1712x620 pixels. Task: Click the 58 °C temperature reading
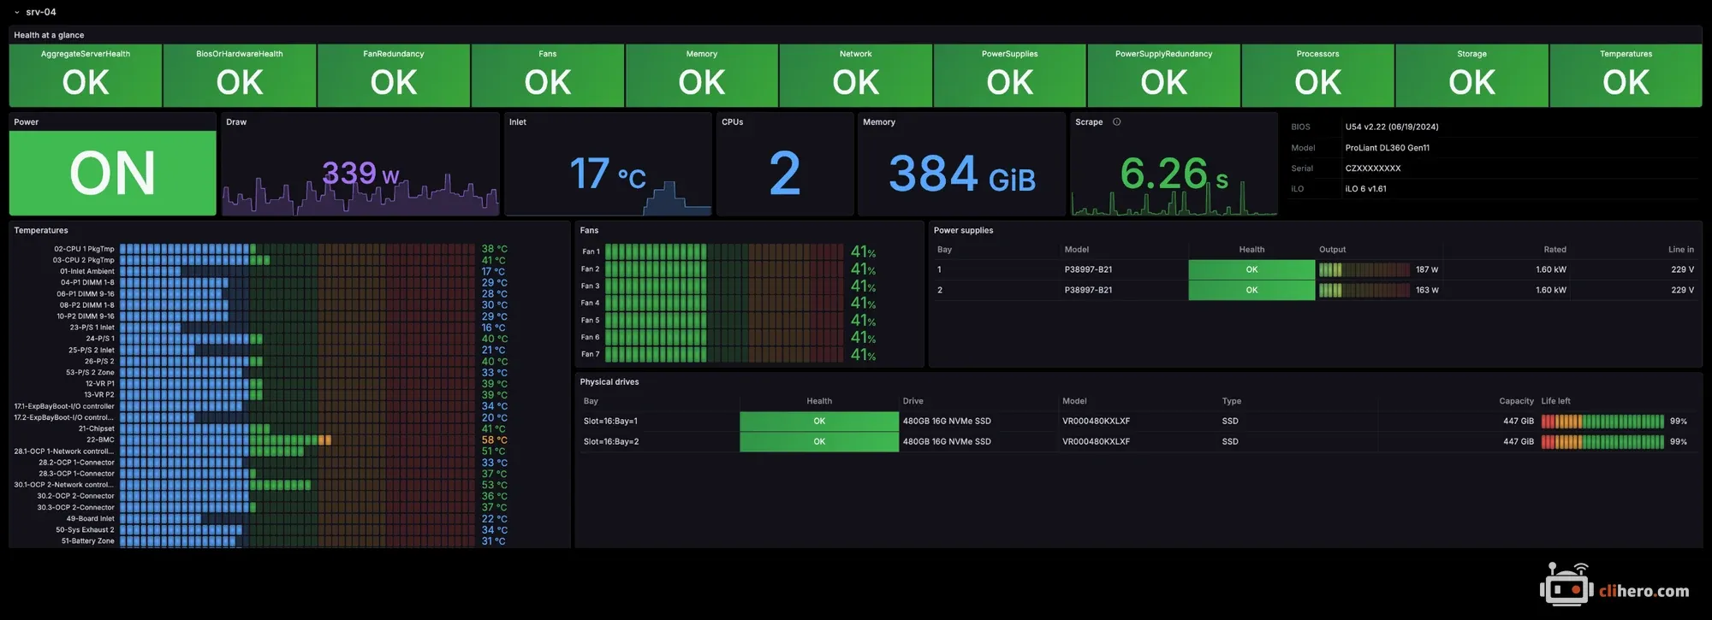tap(494, 440)
